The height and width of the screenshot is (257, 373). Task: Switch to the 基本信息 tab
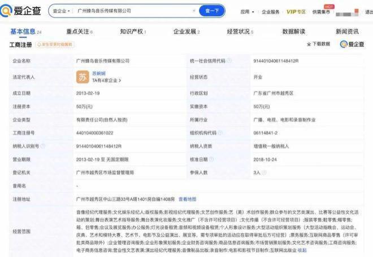click(x=25, y=32)
